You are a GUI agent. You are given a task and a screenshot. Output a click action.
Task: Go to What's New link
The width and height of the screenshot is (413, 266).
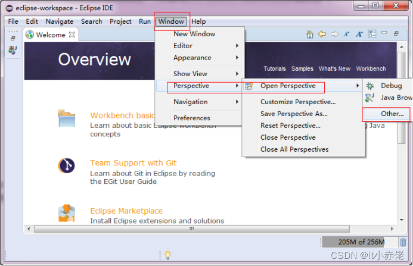(x=334, y=68)
